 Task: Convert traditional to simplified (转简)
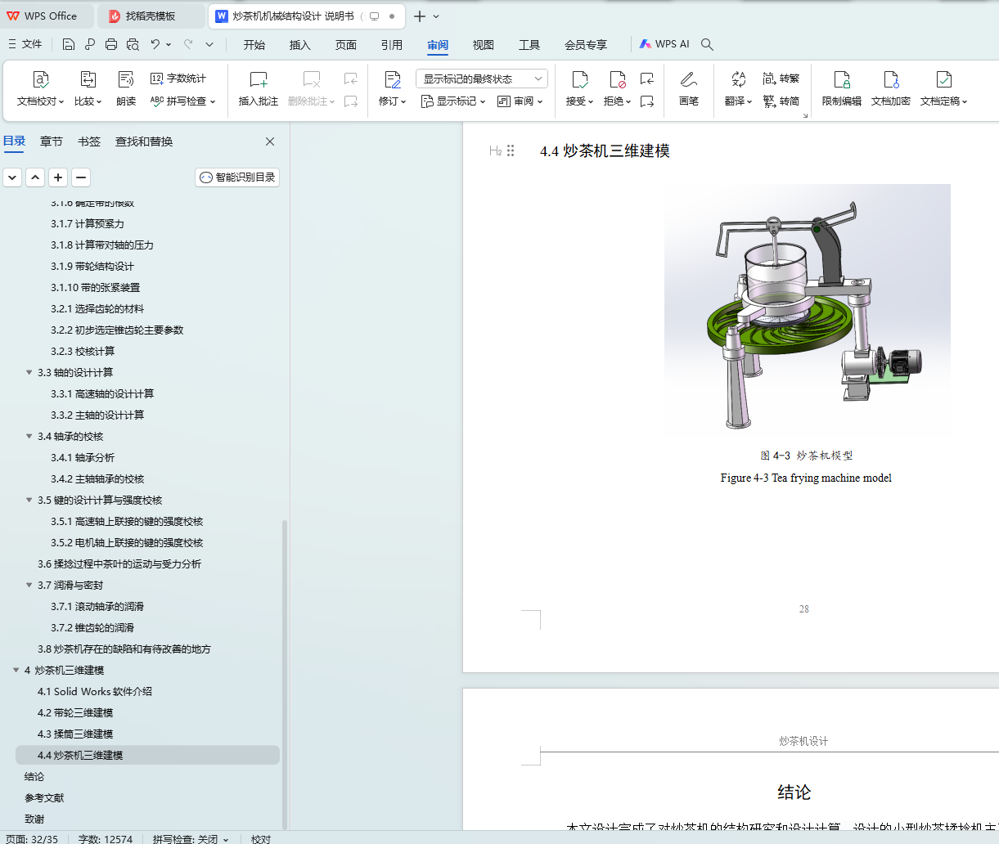pyautogui.click(x=781, y=101)
